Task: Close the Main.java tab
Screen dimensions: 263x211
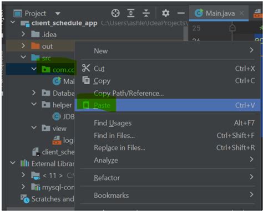Action: (241, 13)
